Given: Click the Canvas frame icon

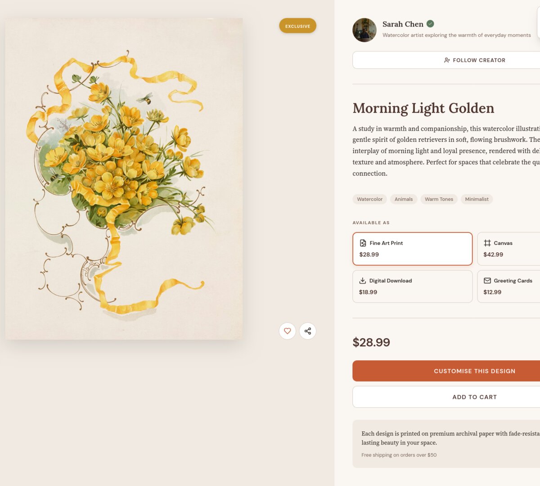Looking at the screenshot, I should 487,243.
